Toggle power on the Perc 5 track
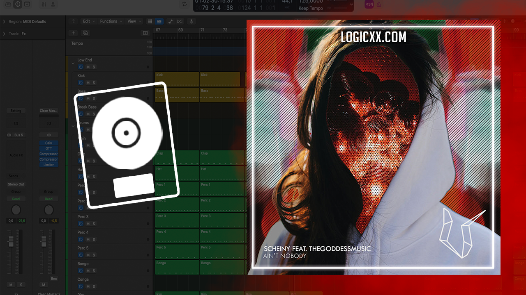 [x=81, y=255]
